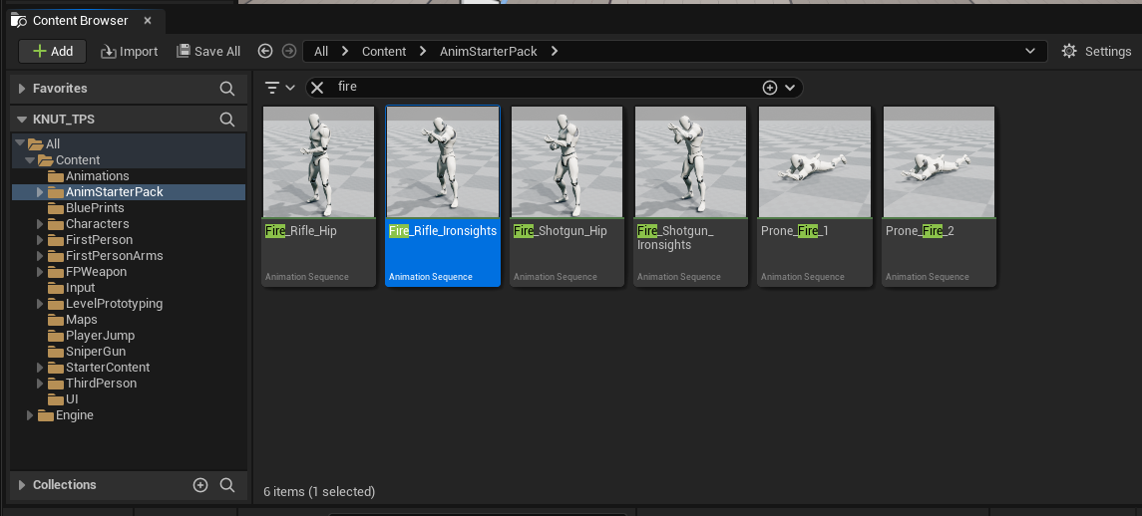
Task: Expand the 'Characters' folder arrow
Action: pos(40,224)
